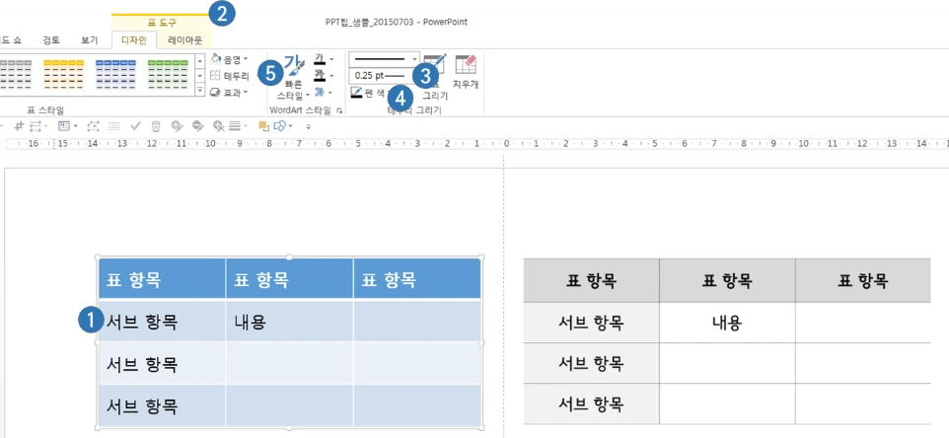Click the crop icon in quick toolbar

[18, 126]
